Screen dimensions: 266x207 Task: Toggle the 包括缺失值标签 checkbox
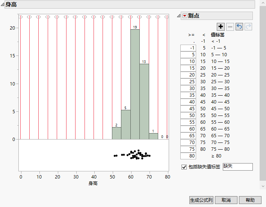pos(184,167)
